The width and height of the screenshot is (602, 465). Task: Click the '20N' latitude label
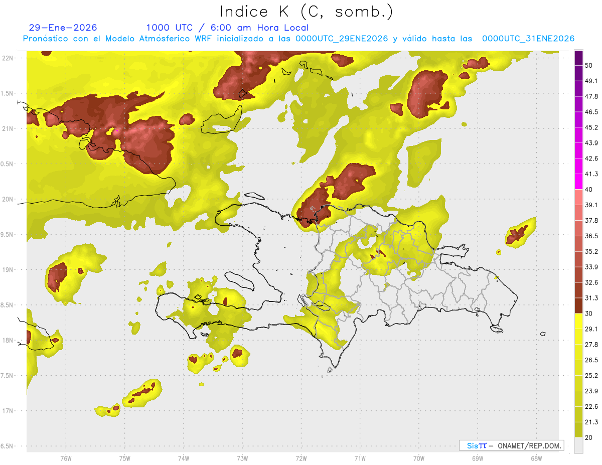pos(8,199)
